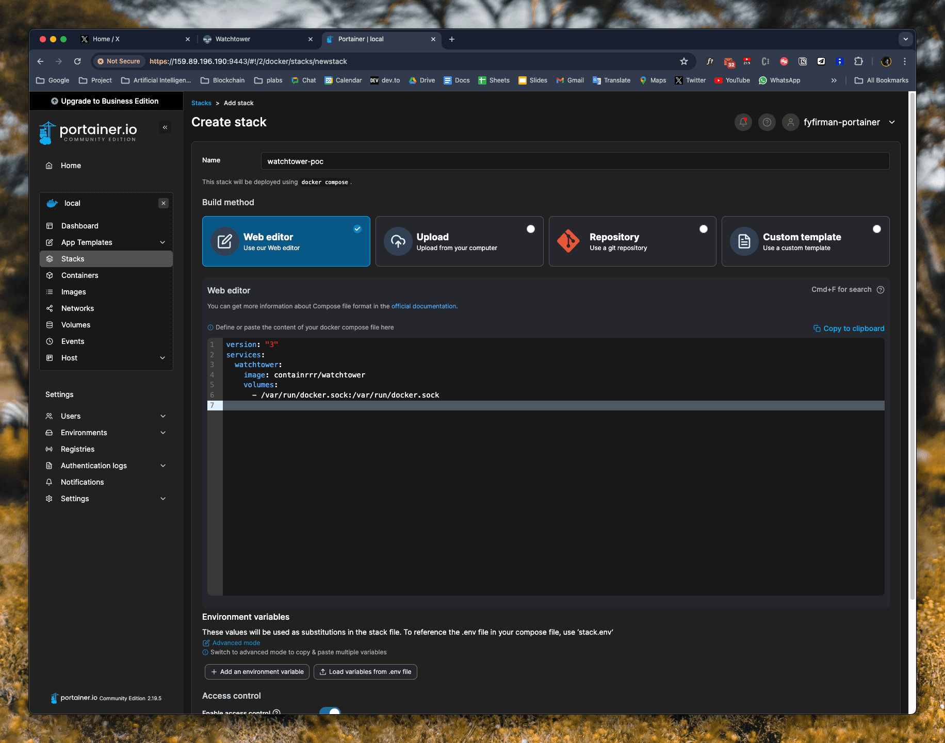The width and height of the screenshot is (945, 743).
Task: Open the Notion extension icon
Action: [803, 61]
